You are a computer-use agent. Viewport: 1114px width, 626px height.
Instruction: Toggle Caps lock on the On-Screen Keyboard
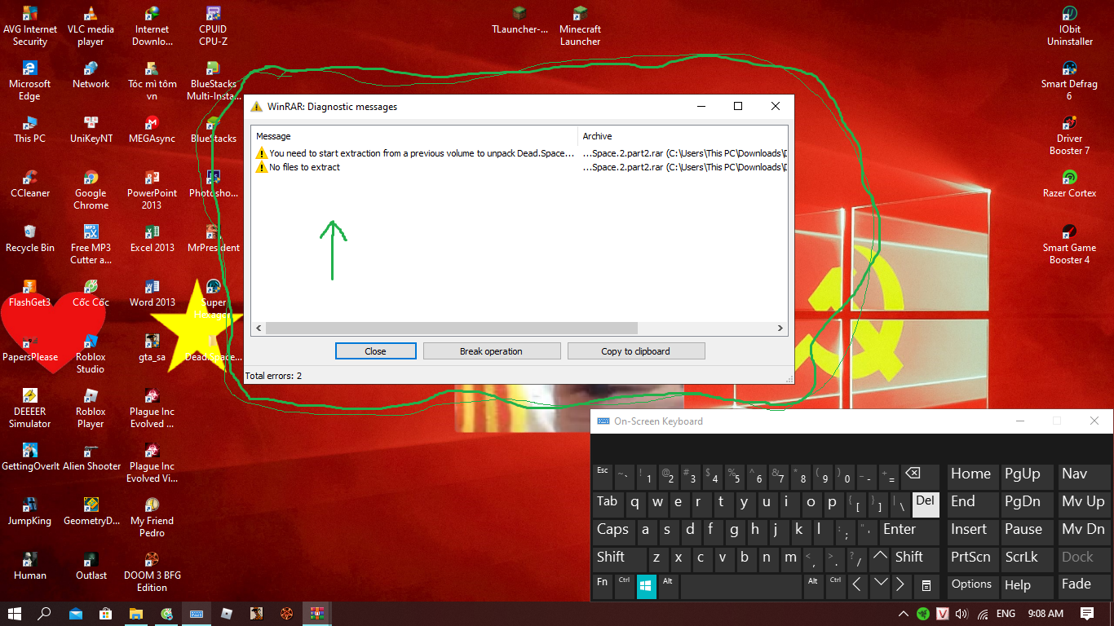tap(612, 530)
